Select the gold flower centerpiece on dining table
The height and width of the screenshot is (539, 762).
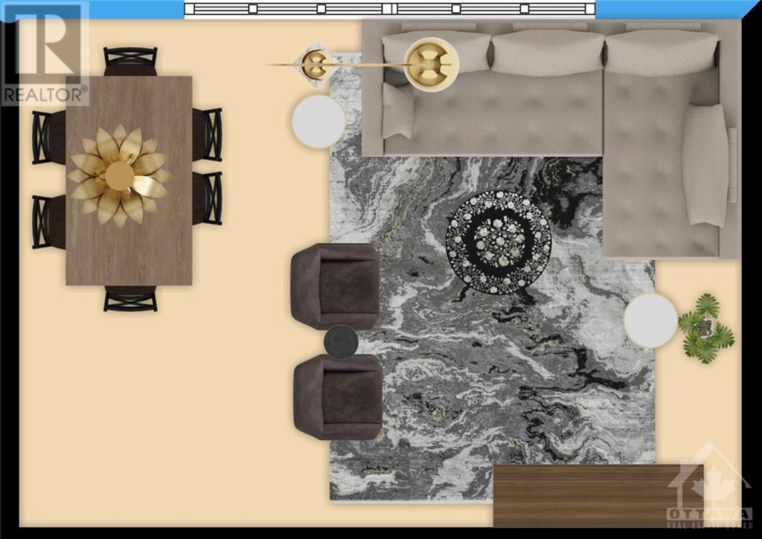pyautogui.click(x=119, y=176)
